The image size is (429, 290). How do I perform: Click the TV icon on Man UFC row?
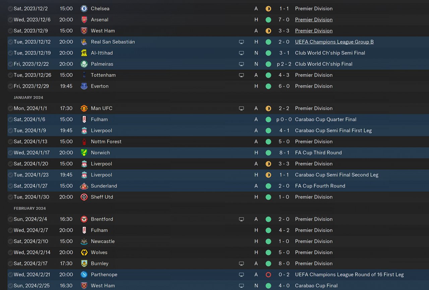click(241, 108)
